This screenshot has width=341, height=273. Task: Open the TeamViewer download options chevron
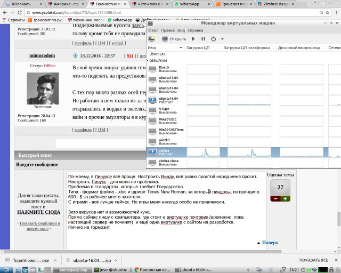[55, 260]
